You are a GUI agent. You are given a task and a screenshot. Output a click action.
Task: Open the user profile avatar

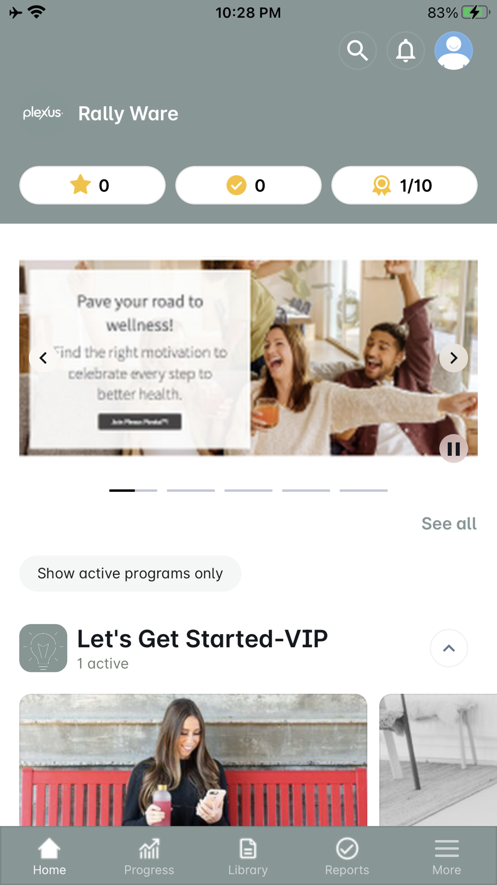[x=453, y=50]
